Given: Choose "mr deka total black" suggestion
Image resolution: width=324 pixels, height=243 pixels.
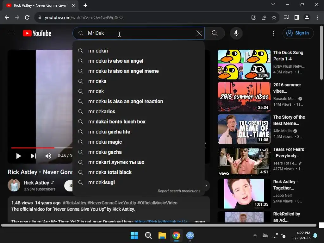Looking at the screenshot, I should tap(139, 172).
